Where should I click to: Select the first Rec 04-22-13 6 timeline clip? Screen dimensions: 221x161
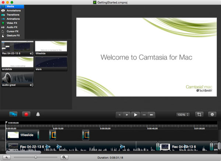tap(81, 147)
